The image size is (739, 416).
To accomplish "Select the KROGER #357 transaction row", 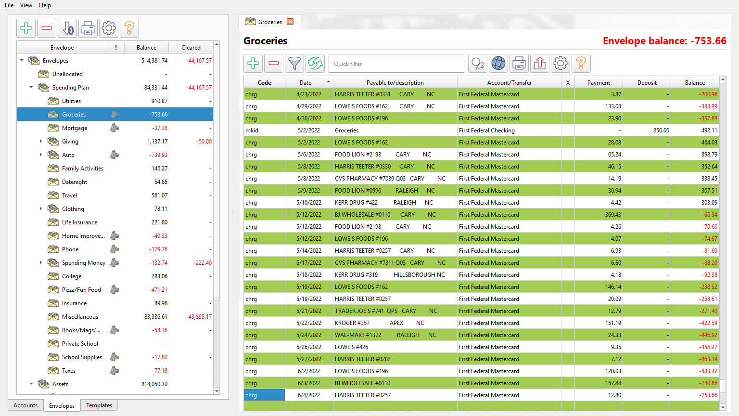I will click(481, 323).
